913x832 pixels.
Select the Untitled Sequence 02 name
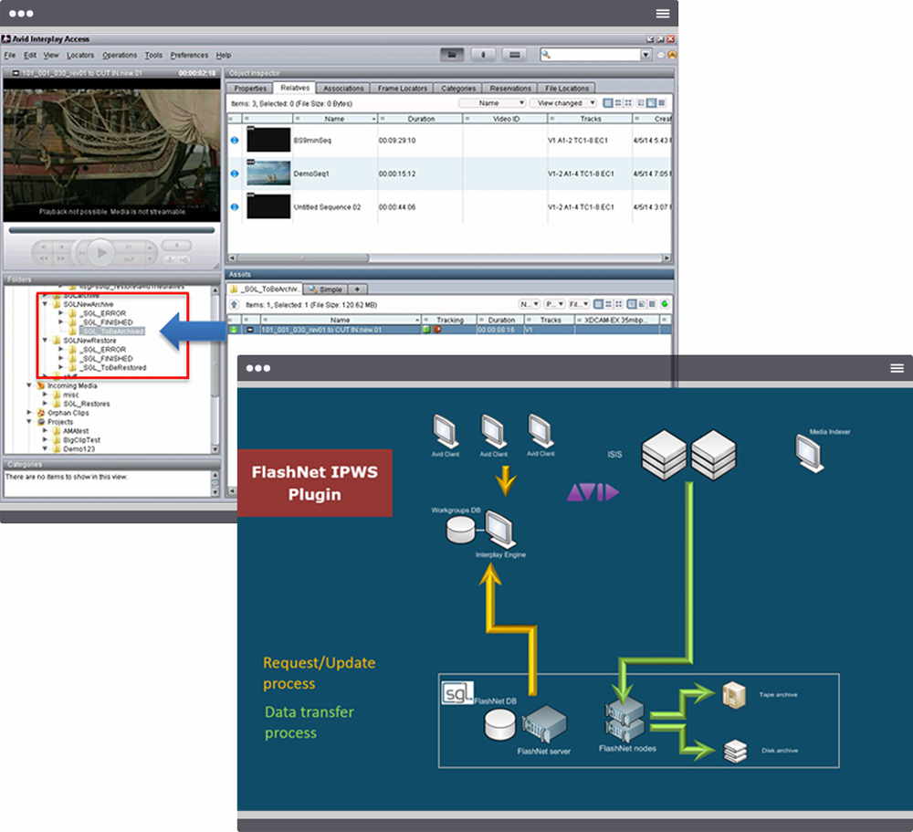pos(327,206)
